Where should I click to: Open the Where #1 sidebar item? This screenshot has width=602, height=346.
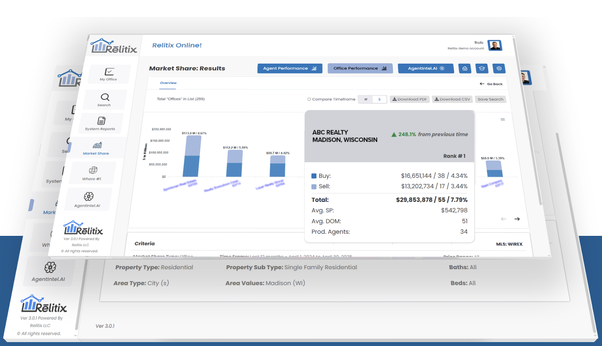[92, 173]
